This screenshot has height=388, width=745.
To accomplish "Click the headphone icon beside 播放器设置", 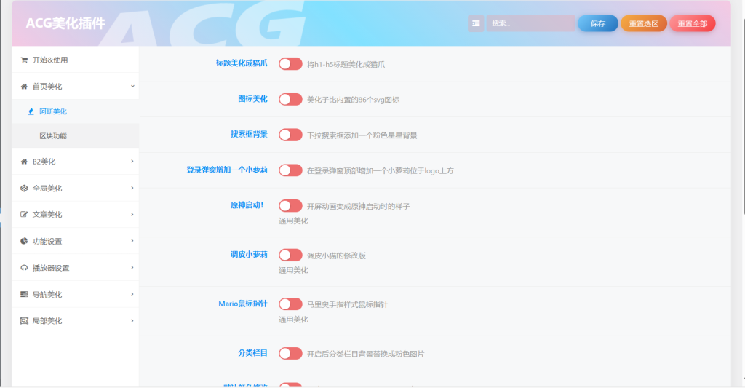I will pos(24,268).
